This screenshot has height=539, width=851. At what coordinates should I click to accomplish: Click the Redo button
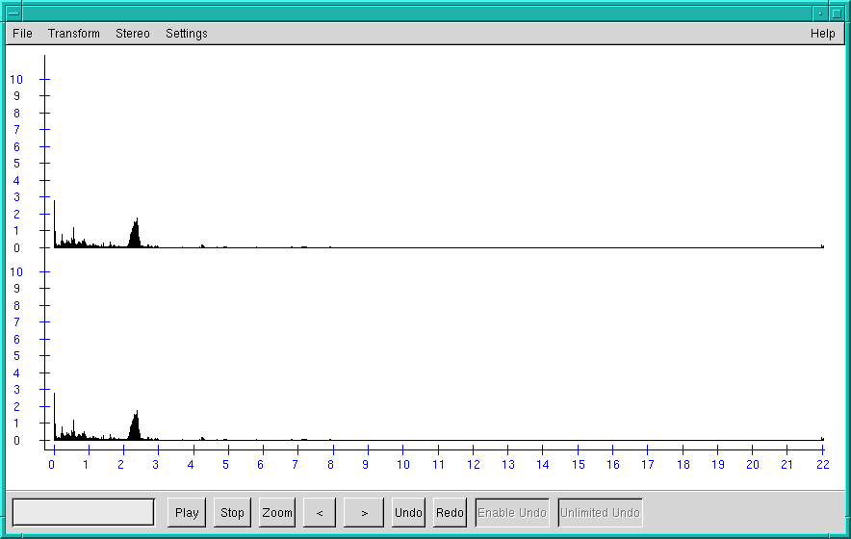click(x=450, y=513)
